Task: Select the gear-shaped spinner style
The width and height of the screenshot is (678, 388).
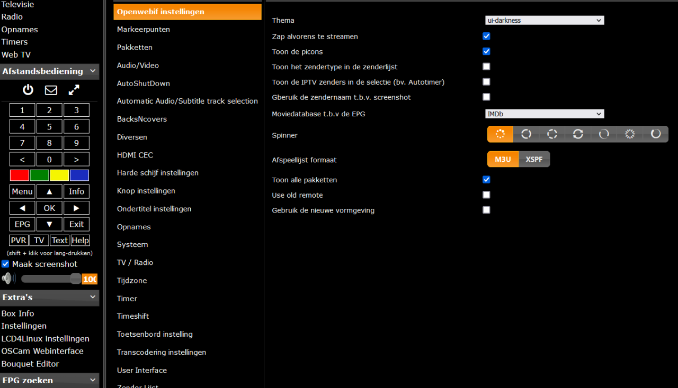Action: coord(630,134)
